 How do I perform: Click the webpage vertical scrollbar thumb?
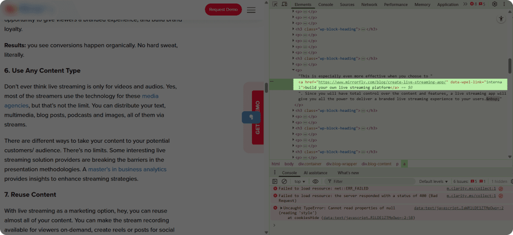(x=267, y=87)
